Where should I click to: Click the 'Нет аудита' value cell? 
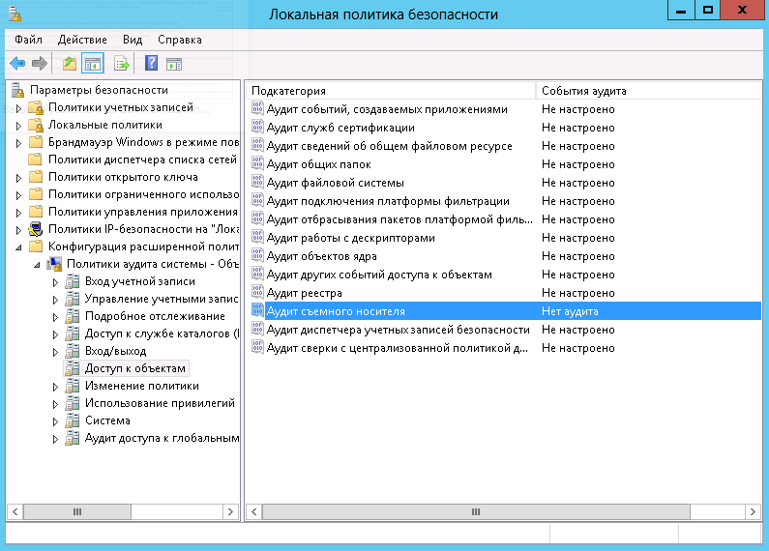point(570,311)
